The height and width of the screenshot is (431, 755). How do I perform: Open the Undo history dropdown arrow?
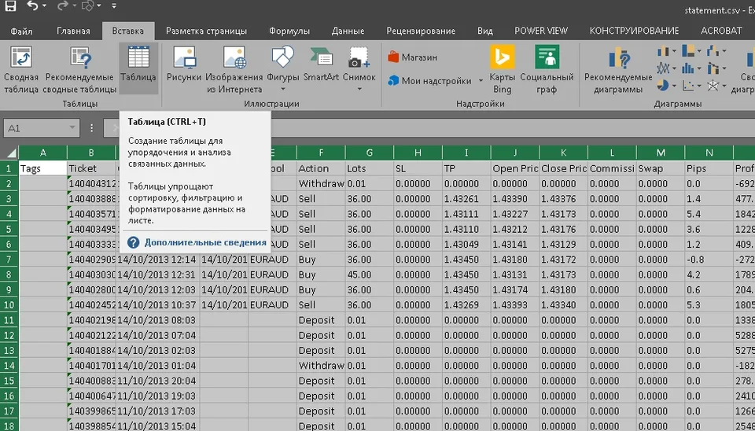[x=44, y=6]
